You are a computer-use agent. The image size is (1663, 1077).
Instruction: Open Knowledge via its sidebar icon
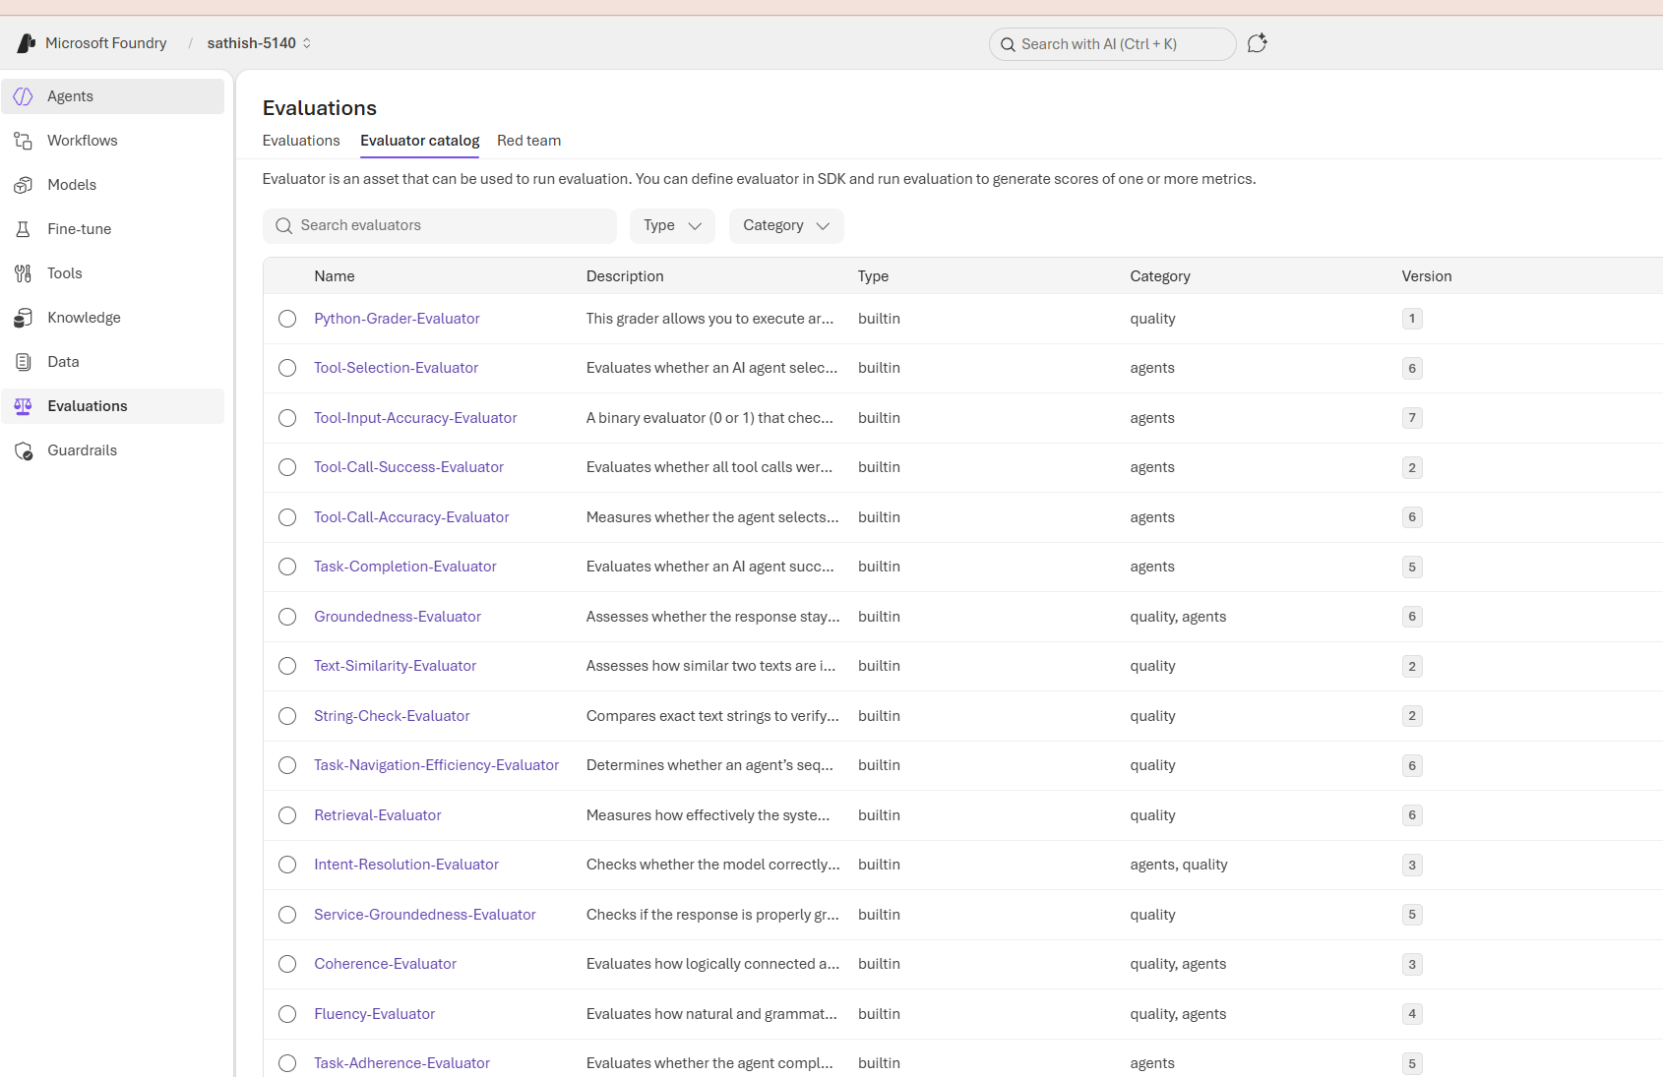[x=24, y=318]
